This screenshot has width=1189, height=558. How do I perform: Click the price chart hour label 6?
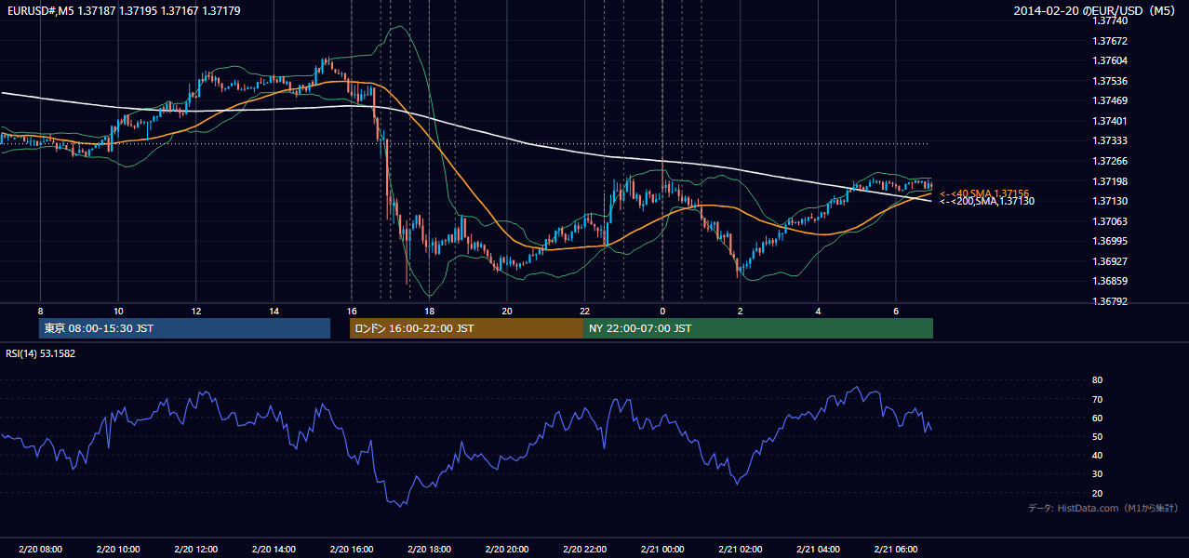click(x=895, y=311)
